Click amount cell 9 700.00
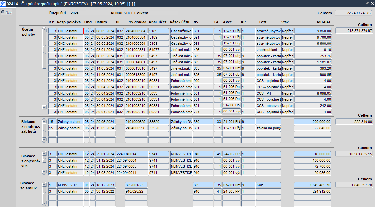Screen dimensions: 375x207 point(313,37)
